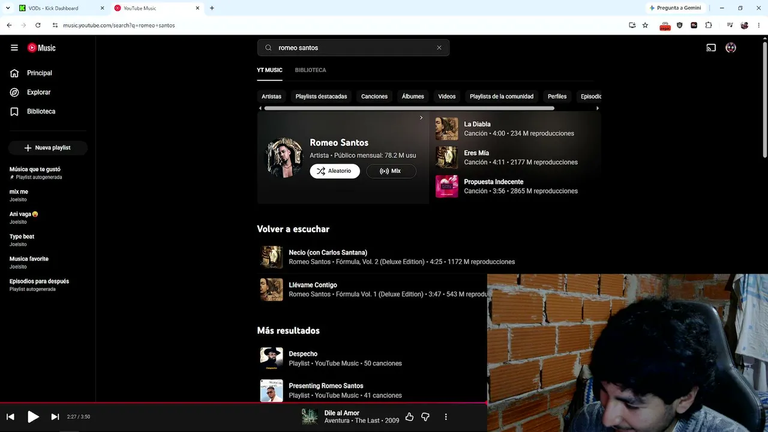Play La Diabla from its thumbnail
Image resolution: width=768 pixels, height=432 pixels.
pos(446,129)
